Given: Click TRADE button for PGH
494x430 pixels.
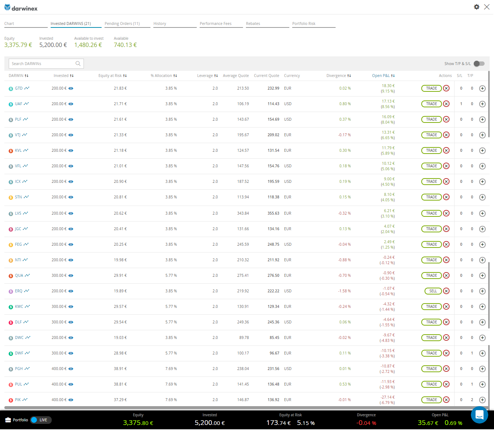Looking at the screenshot, I should point(431,369).
